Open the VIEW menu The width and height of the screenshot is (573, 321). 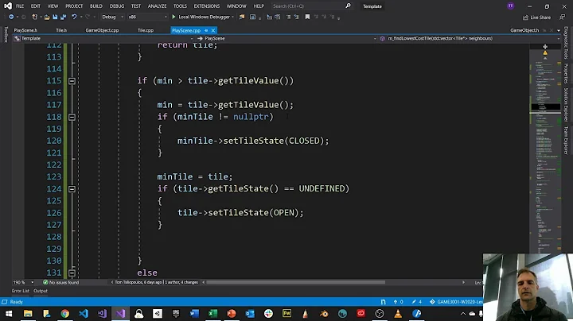(x=53, y=6)
